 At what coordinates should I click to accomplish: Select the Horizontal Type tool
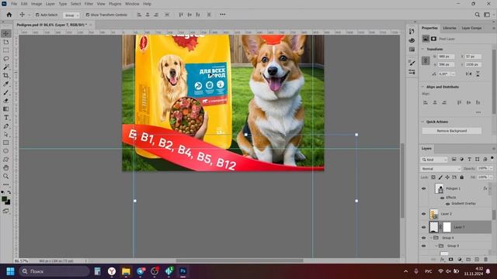point(6,118)
